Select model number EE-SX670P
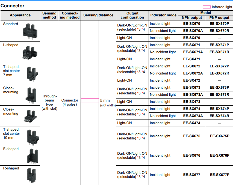This screenshot has height=185, width=239. [219, 24]
